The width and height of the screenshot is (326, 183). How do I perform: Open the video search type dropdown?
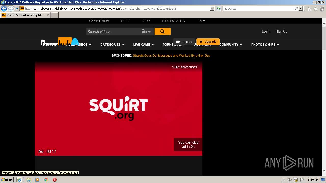(146, 32)
